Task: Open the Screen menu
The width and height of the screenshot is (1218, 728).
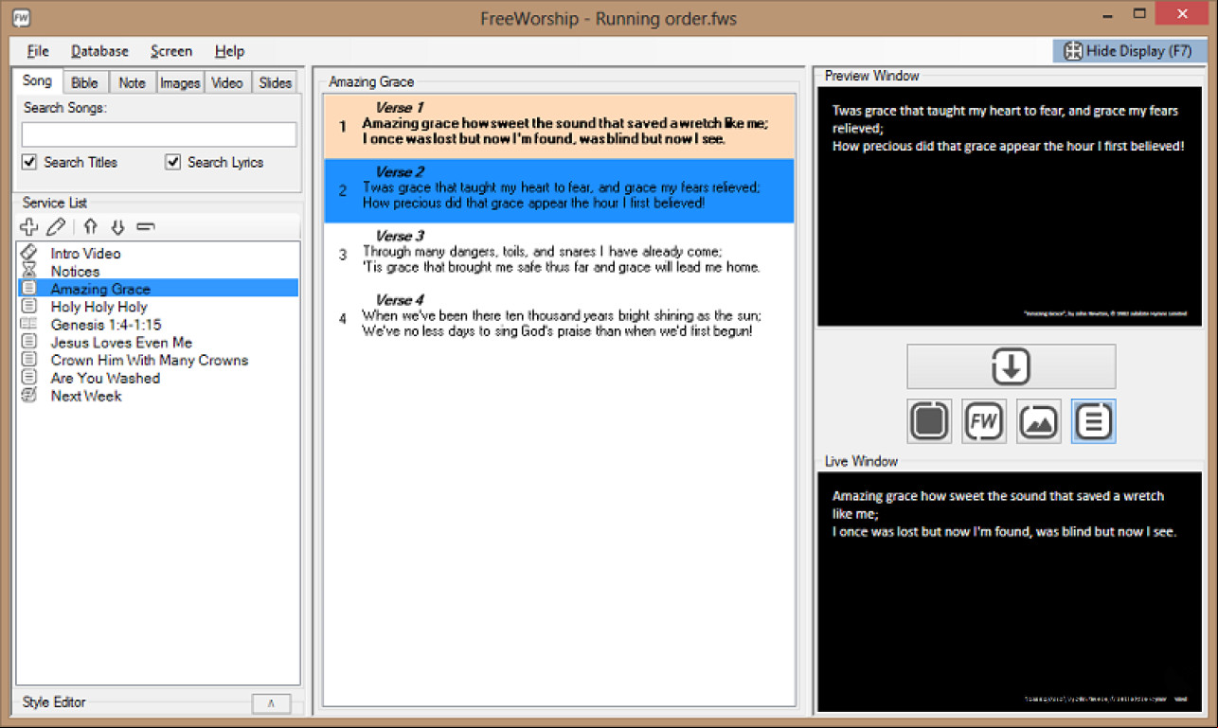Action: click(x=171, y=51)
